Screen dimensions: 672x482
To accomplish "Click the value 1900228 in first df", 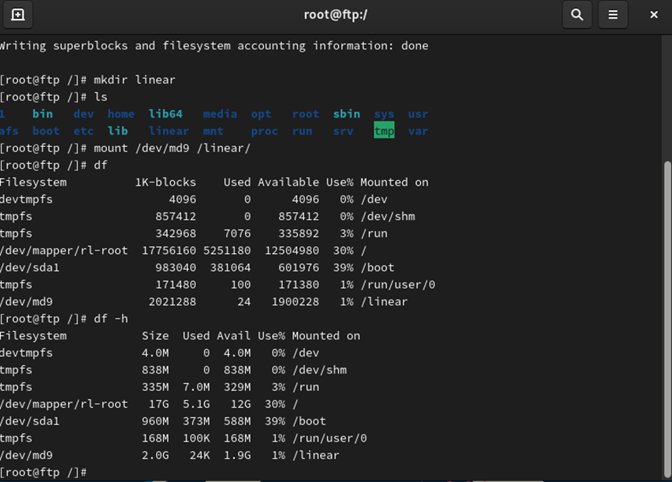I will click(295, 301).
